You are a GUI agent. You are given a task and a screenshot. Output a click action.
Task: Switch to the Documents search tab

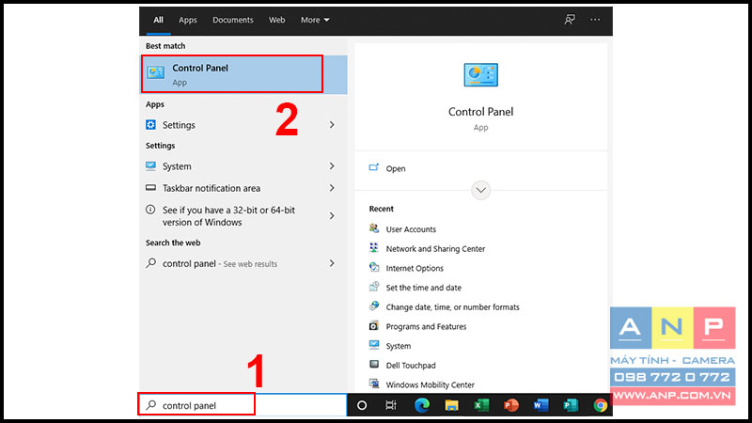point(233,20)
